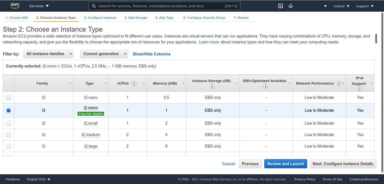Viewport: 384px width, 184px height.
Task: Toggle the t2.micro instance checkbox
Action: tap(8, 110)
